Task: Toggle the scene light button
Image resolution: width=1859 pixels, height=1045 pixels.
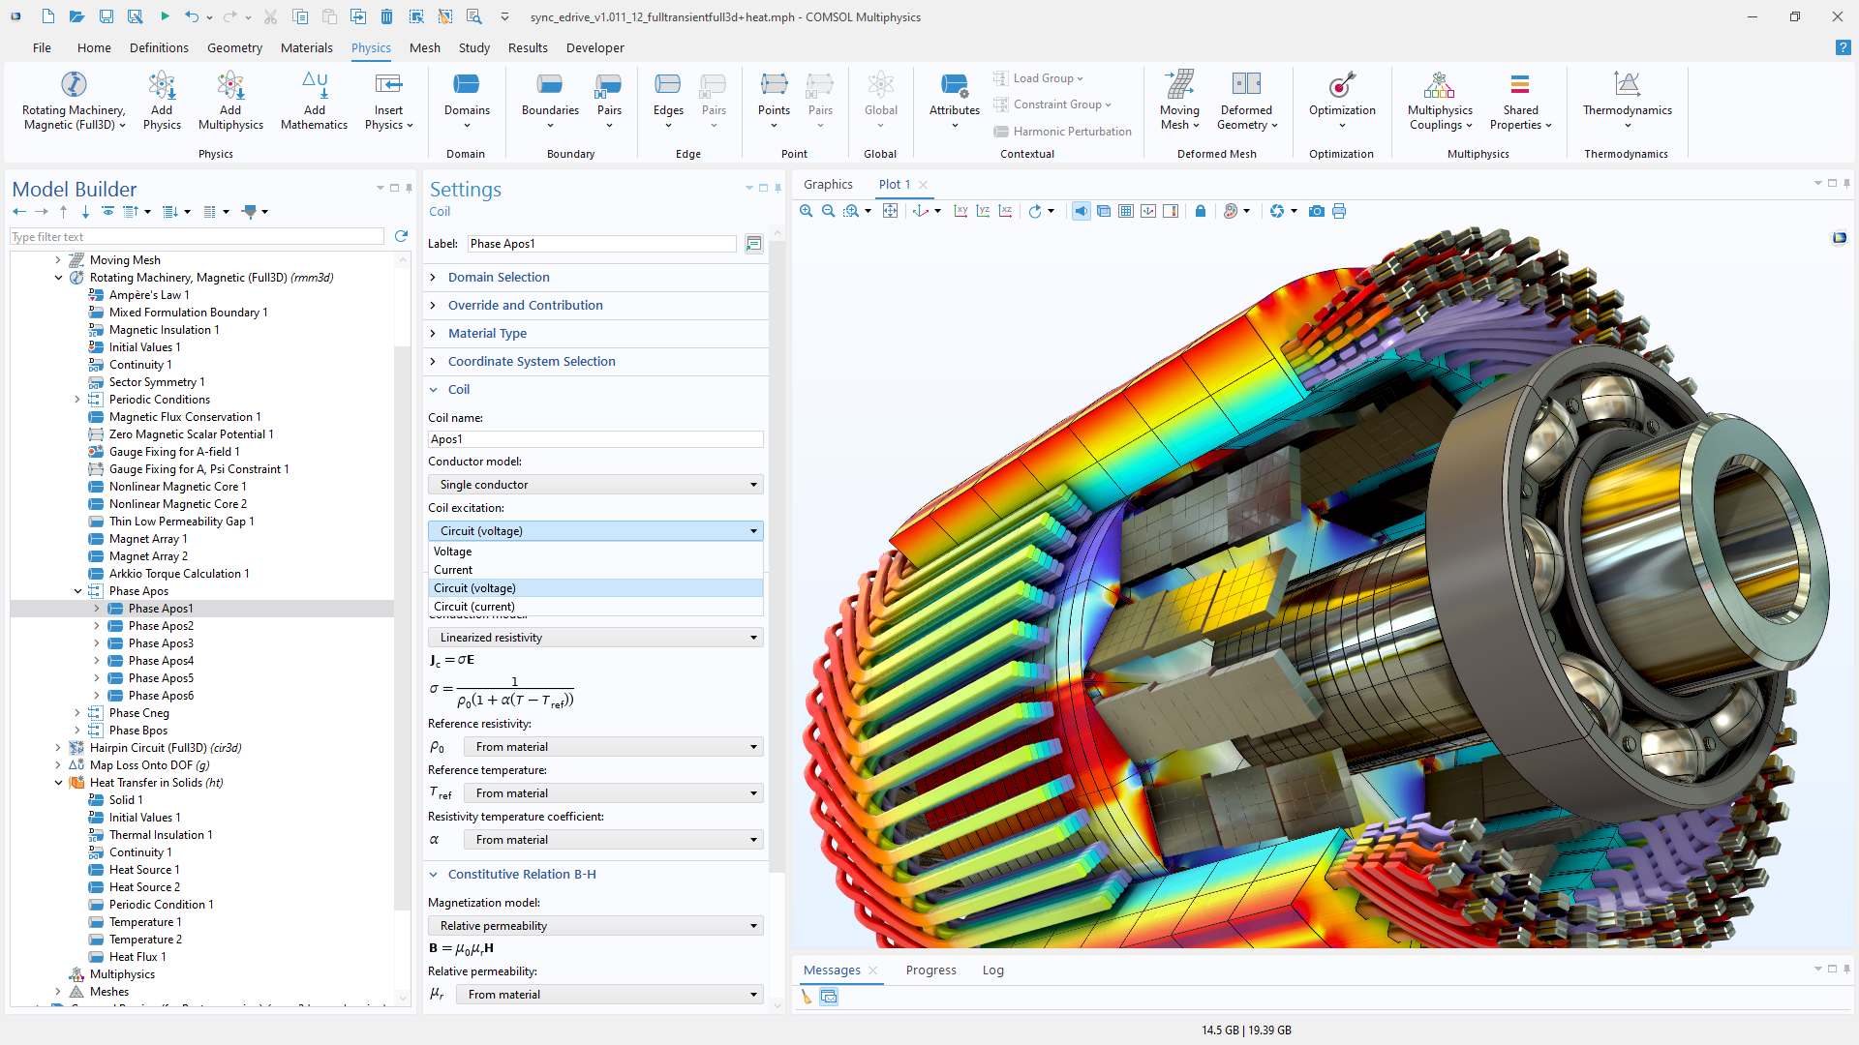Action: click(1082, 211)
